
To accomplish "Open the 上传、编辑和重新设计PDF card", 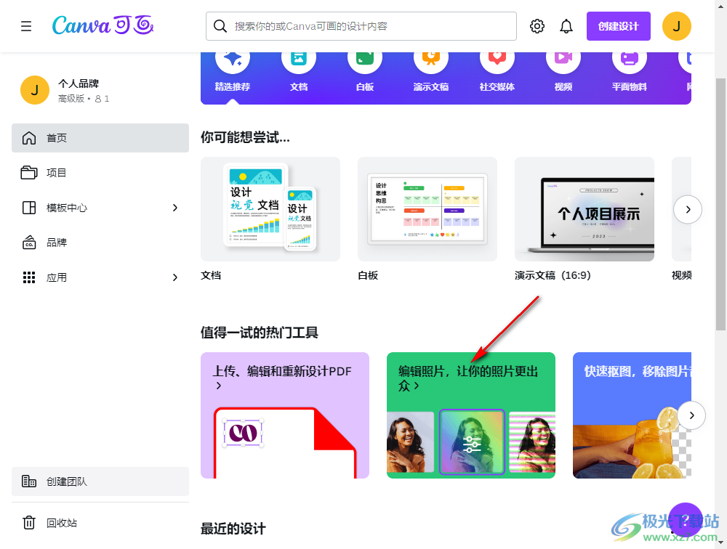I will coord(285,415).
